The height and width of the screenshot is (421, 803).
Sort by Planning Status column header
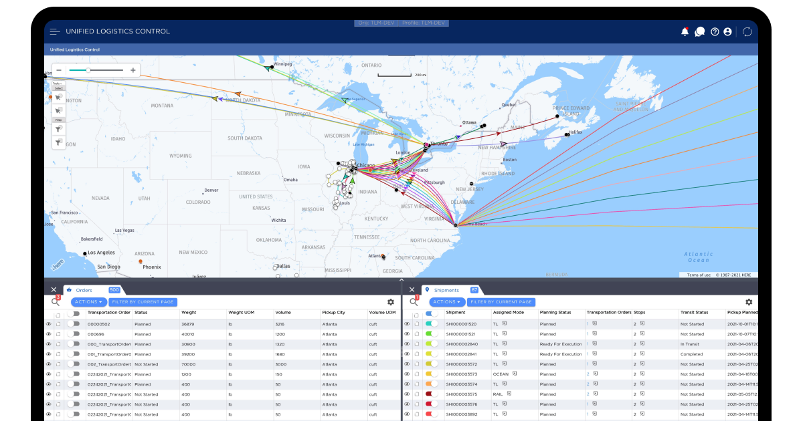(555, 312)
